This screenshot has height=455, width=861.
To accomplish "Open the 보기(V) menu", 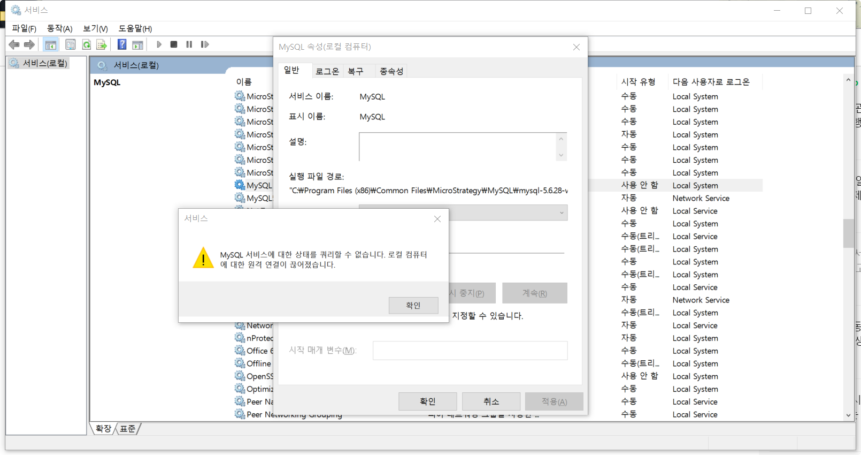I will point(95,28).
